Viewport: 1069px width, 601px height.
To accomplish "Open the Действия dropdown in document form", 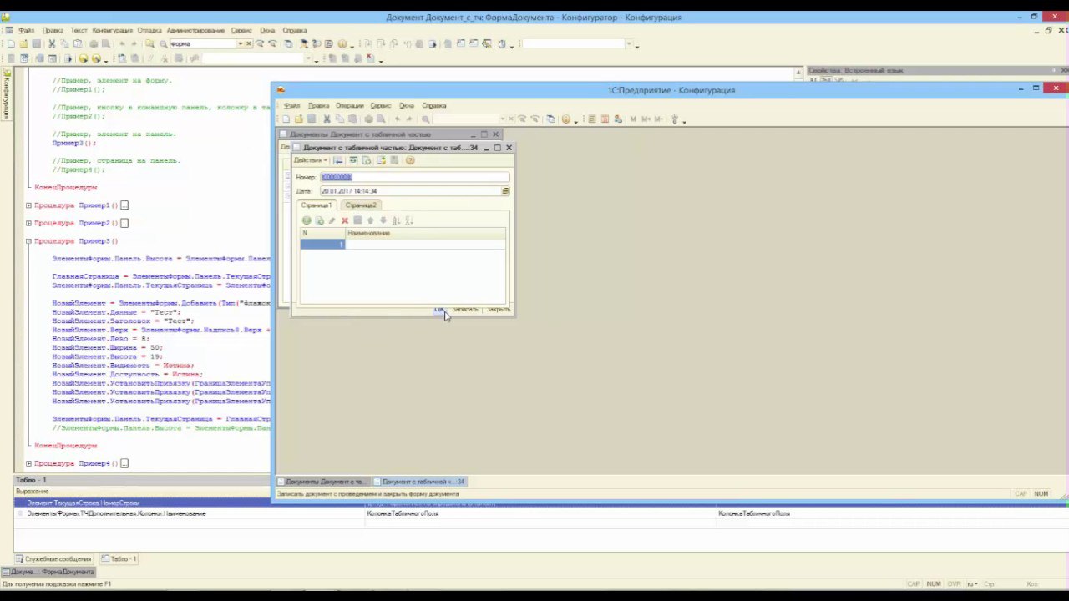I will coord(310,160).
